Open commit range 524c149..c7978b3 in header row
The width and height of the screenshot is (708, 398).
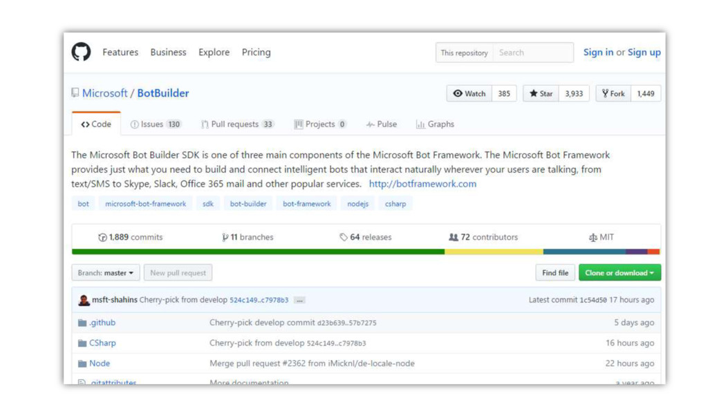(x=259, y=300)
